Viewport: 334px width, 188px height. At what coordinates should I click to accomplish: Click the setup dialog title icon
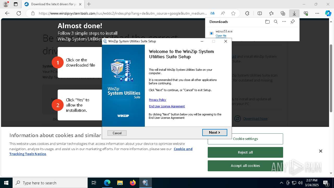point(105,41)
